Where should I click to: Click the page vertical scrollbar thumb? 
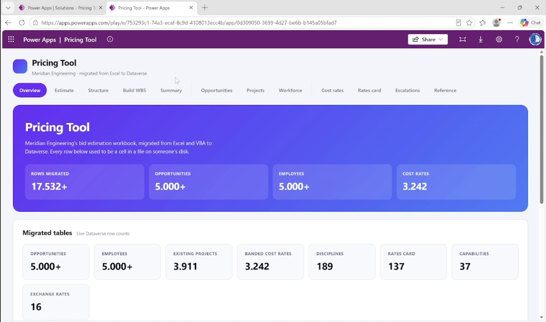click(542, 129)
